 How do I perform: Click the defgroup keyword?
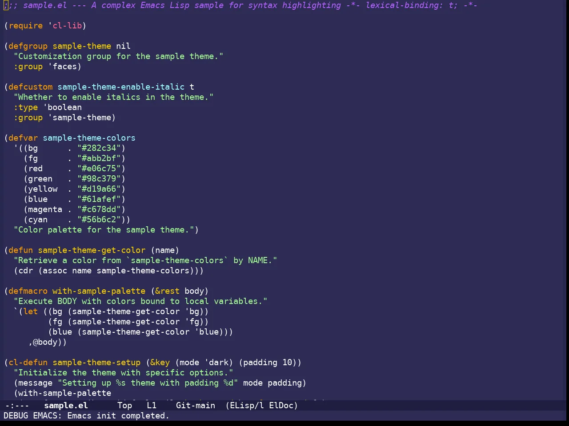(28, 46)
